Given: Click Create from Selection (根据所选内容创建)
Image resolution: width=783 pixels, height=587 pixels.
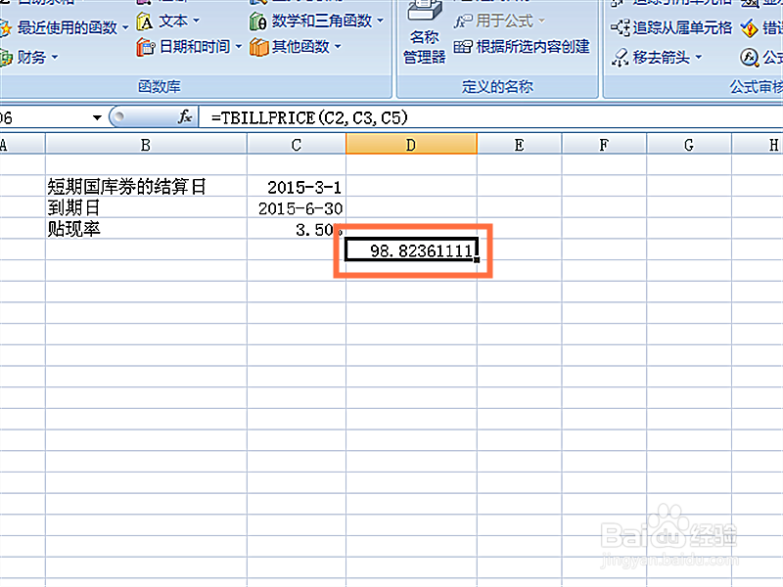Looking at the screenshot, I should point(522,47).
